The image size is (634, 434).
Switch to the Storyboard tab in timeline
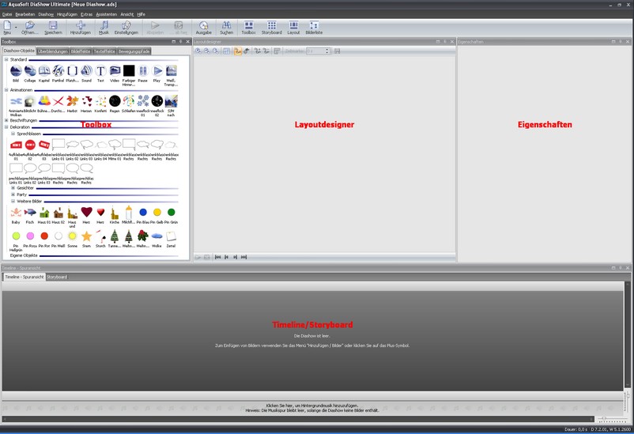coord(57,277)
